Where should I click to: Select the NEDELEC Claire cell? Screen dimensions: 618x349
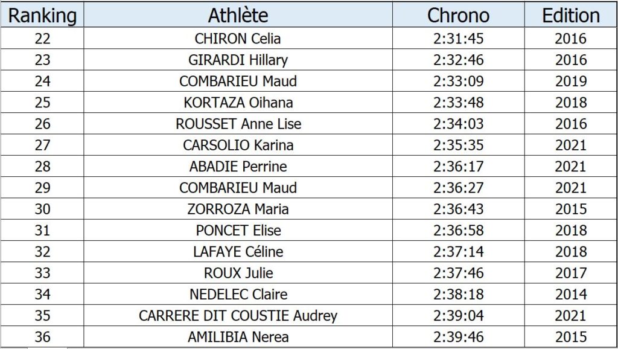(x=238, y=294)
